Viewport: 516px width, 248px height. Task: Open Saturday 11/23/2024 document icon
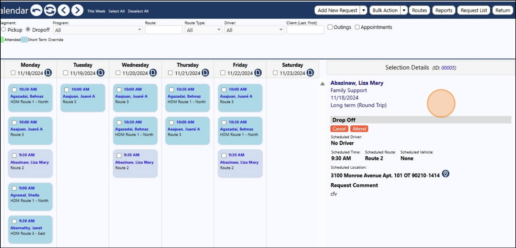pos(310,73)
